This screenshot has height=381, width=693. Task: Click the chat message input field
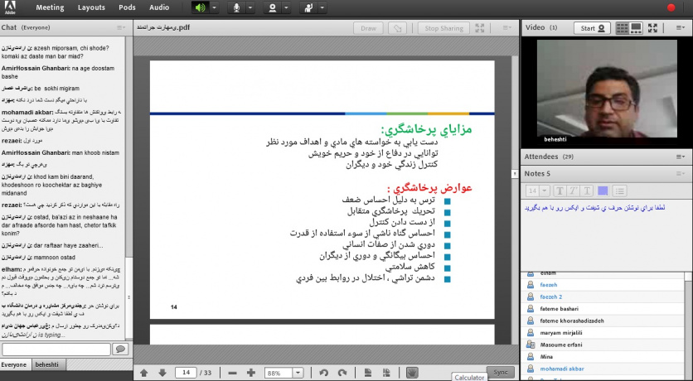click(56, 350)
